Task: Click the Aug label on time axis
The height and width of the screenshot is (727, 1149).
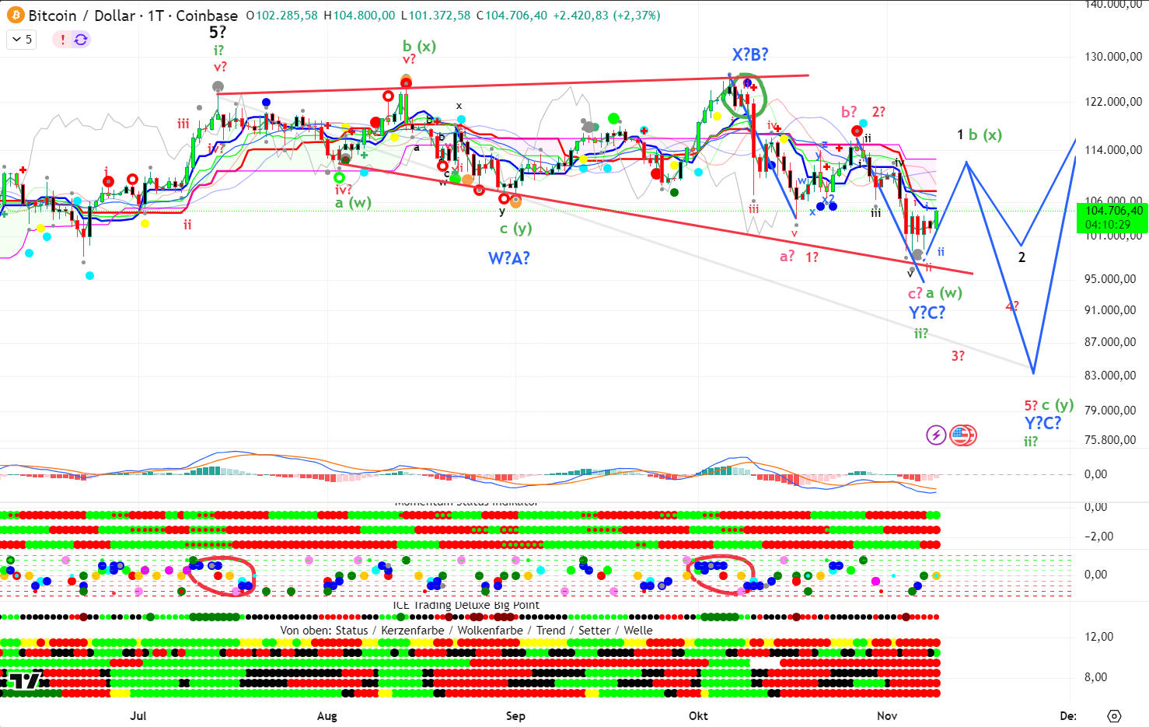Action: coord(327,715)
